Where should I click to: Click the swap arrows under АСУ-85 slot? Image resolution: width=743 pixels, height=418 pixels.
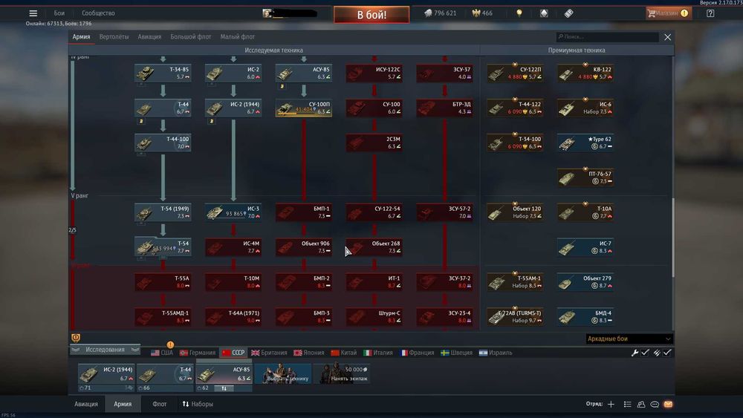(224, 388)
